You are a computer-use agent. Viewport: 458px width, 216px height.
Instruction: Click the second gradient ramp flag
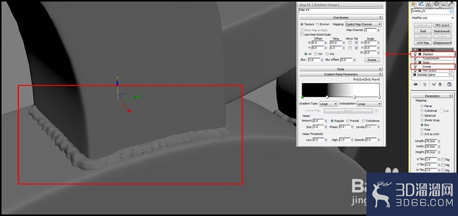click(327, 97)
